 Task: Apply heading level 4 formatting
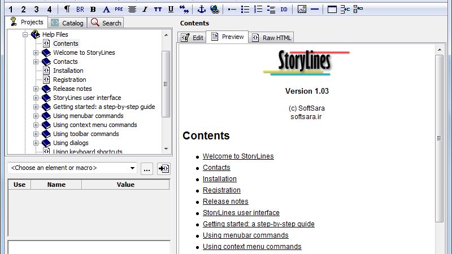click(50, 10)
